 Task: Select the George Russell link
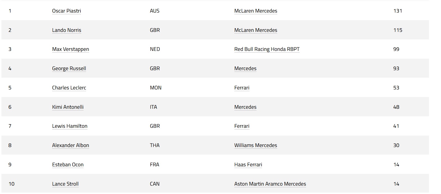click(x=69, y=68)
